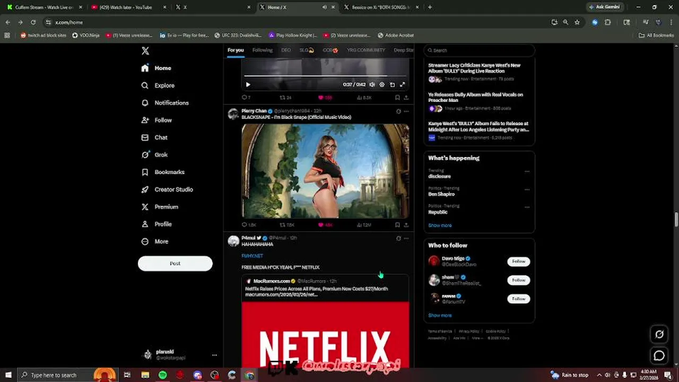Open the More menu in the sidebar
679x382 pixels.
155,241
